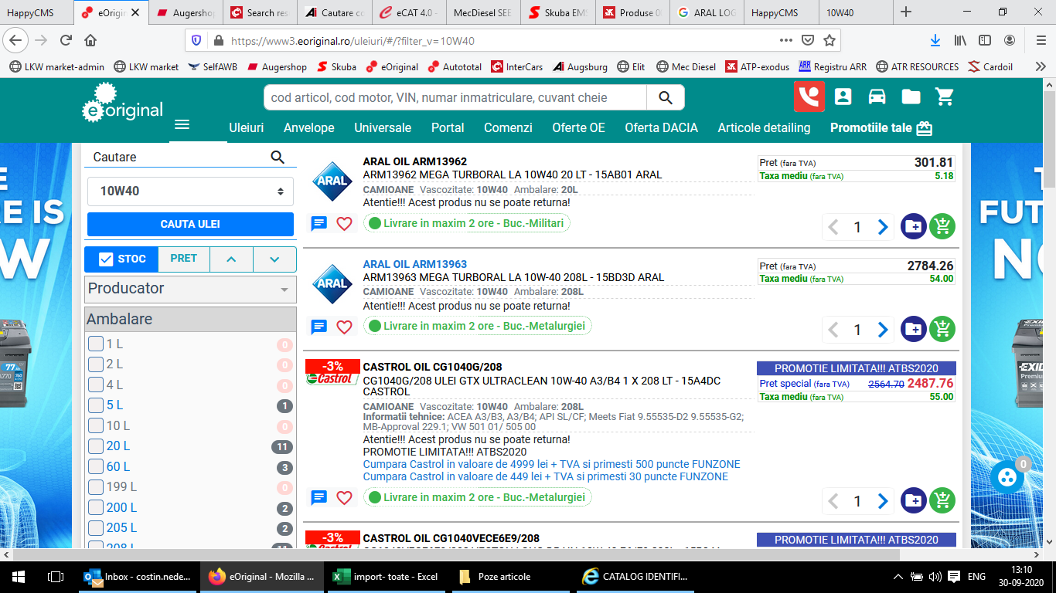
Task: Check the 10 L packaging filter
Action: click(96, 425)
